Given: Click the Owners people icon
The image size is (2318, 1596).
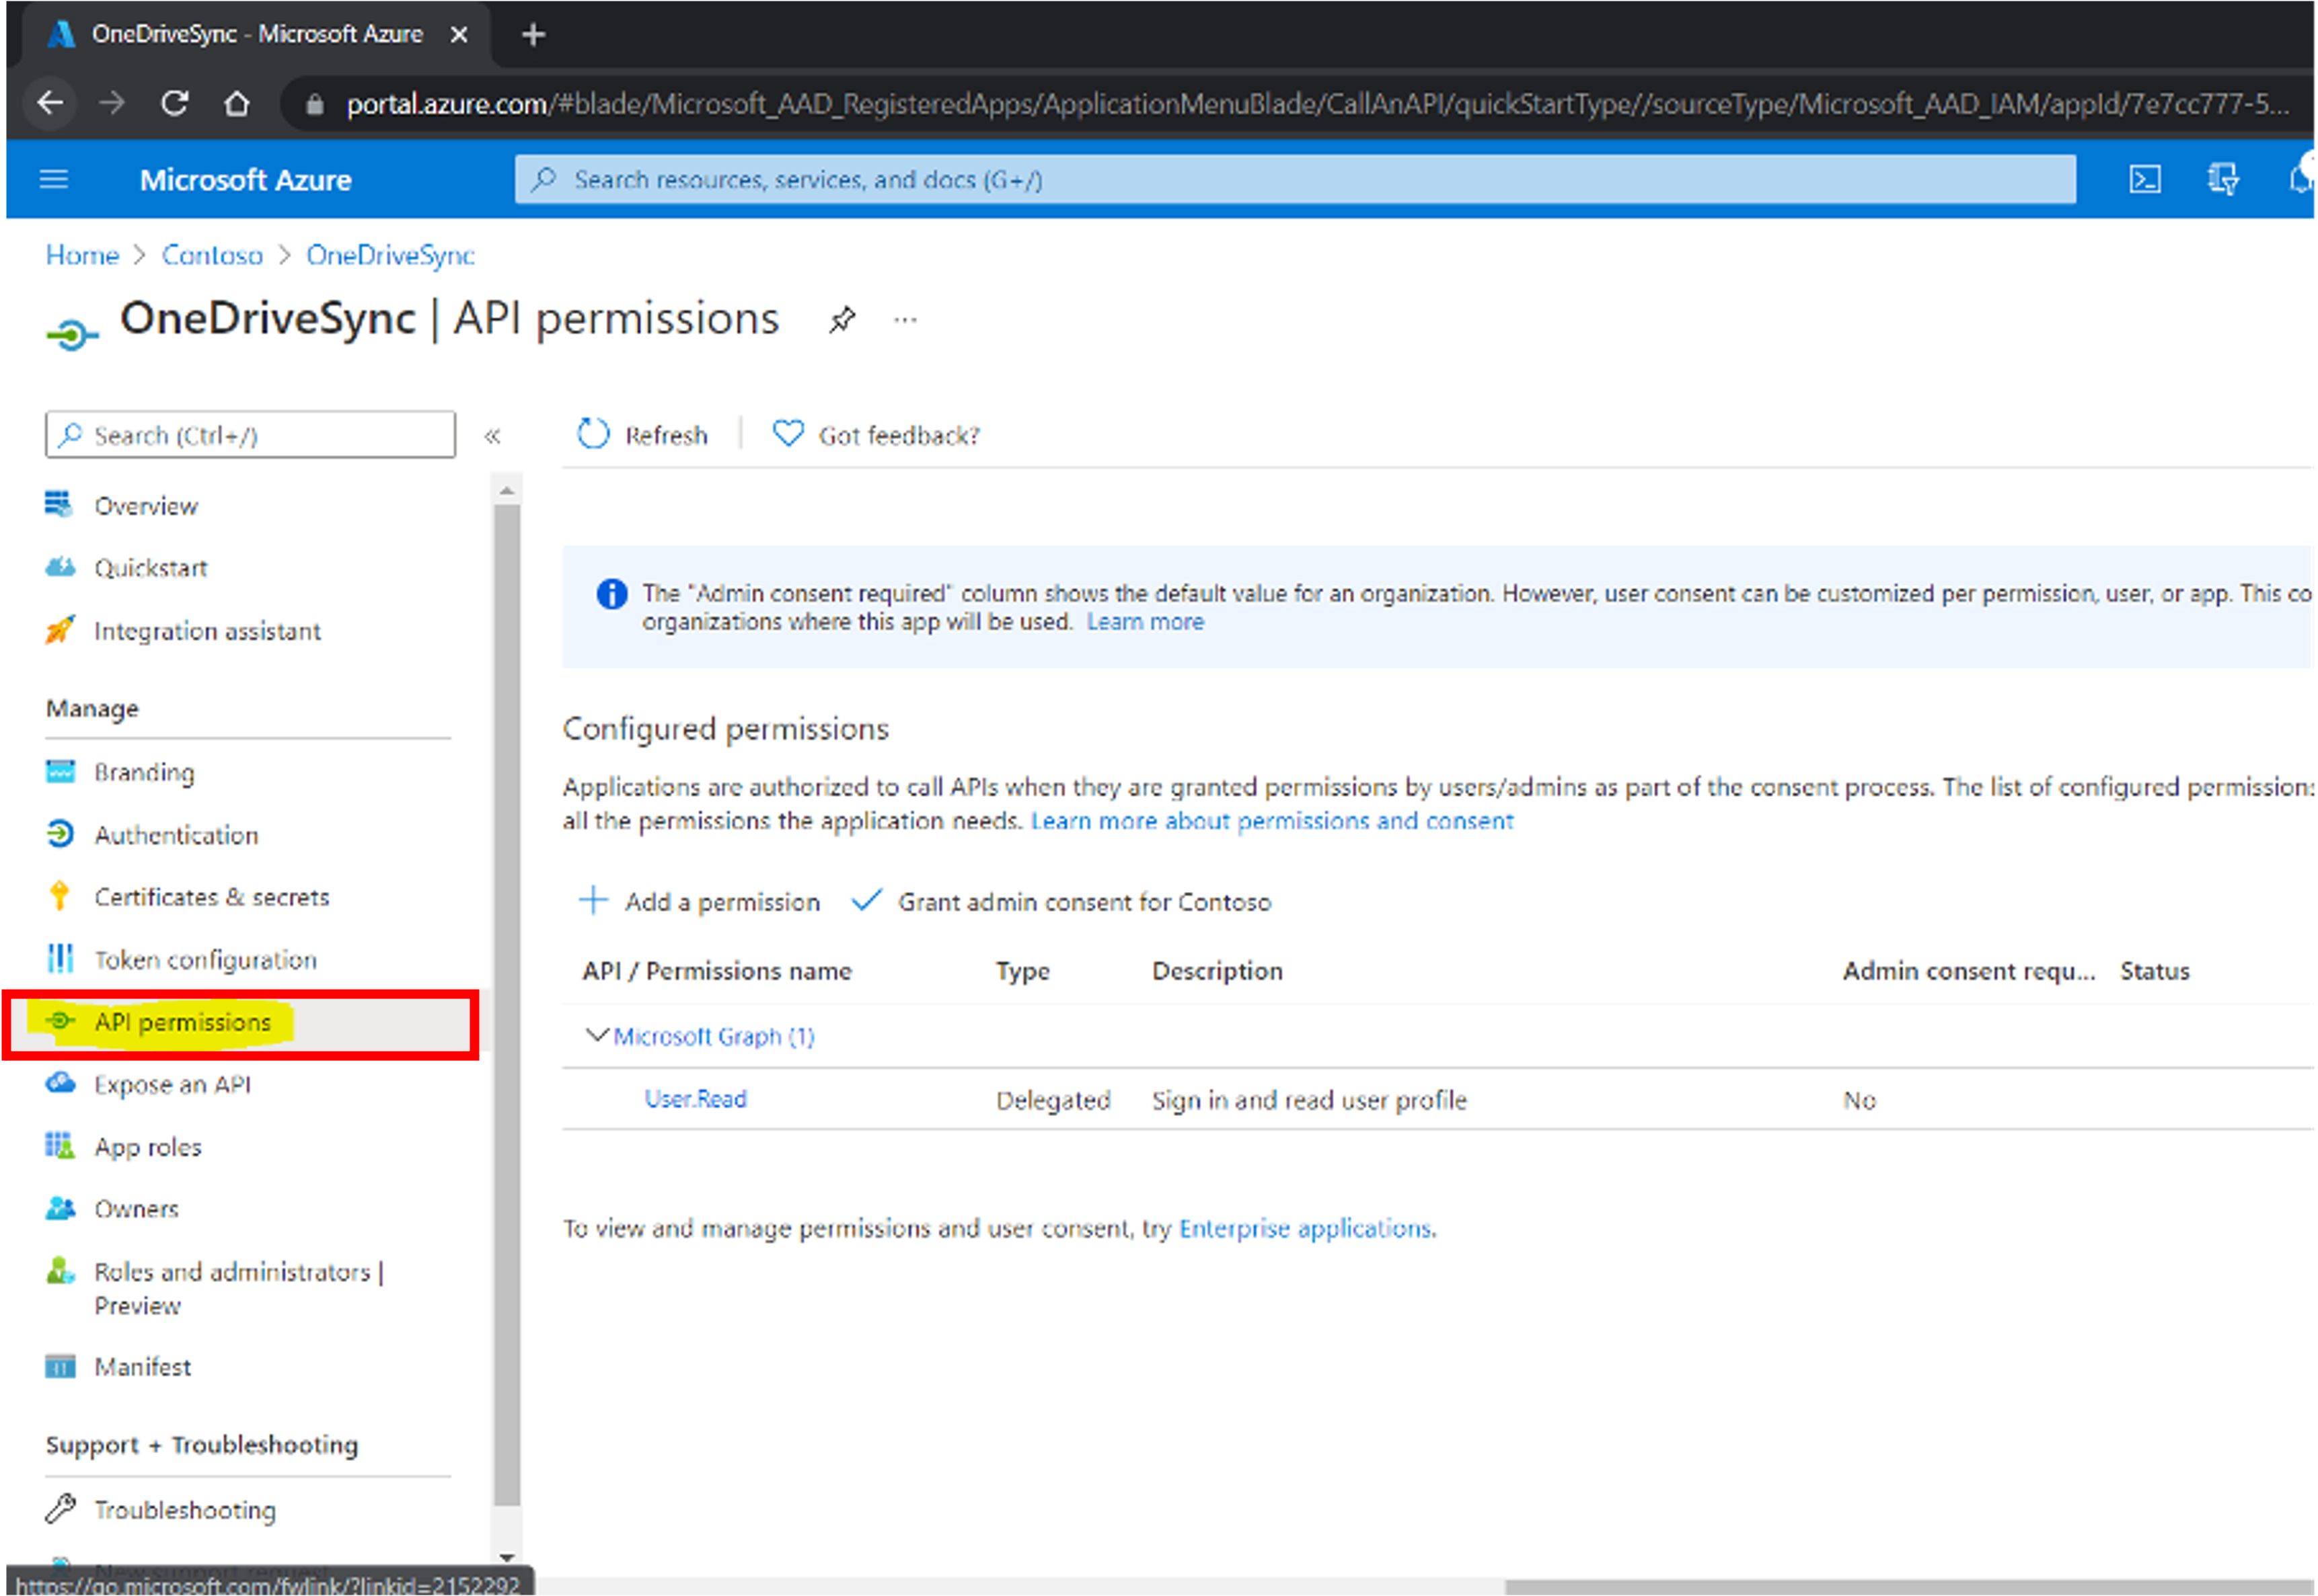Looking at the screenshot, I should (60, 1208).
